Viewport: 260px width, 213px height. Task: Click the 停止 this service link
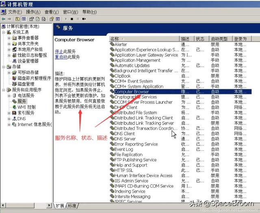pos(59,51)
